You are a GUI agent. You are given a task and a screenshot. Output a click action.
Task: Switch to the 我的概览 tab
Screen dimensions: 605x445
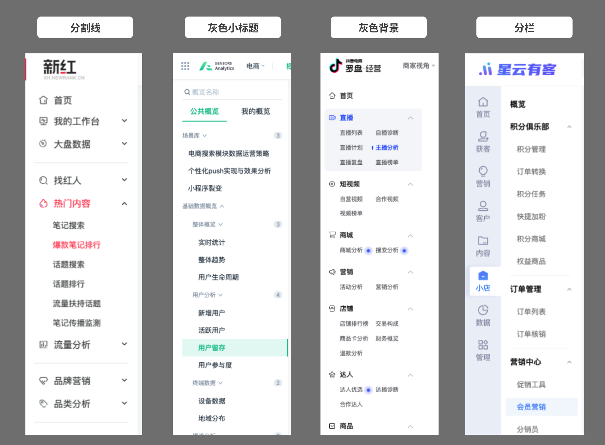coord(256,111)
